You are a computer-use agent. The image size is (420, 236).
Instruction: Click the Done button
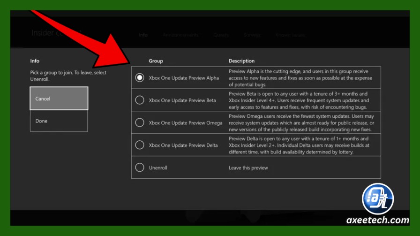tap(59, 121)
